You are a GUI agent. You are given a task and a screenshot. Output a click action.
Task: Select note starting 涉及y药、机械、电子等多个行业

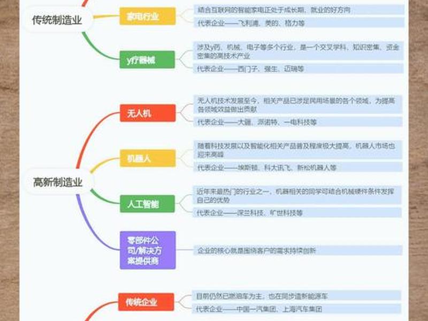pos(299,51)
